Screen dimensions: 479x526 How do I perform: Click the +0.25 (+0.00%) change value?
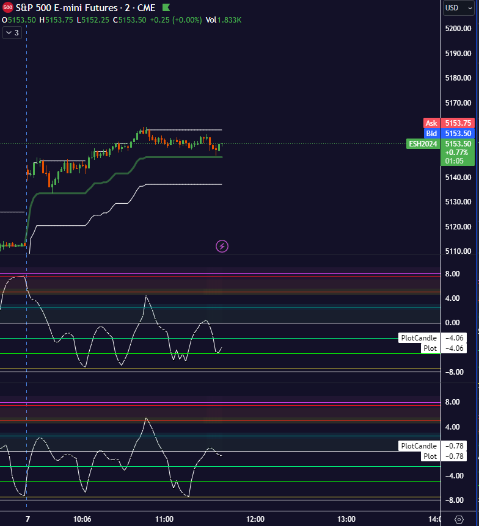176,20
